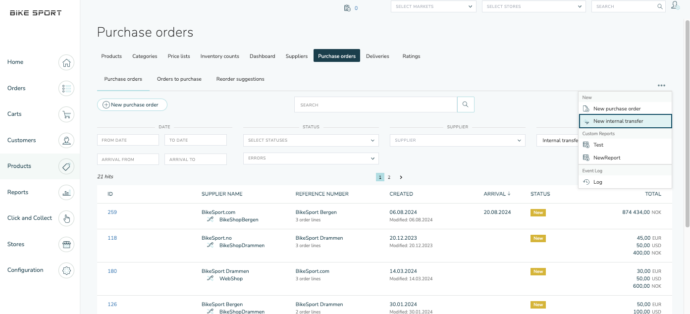Choose New purchase order from the menu
Image resolution: width=690 pixels, height=314 pixels.
(x=625, y=108)
